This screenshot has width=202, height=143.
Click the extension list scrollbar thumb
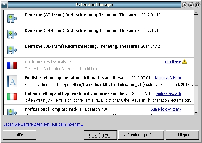tap(196, 50)
